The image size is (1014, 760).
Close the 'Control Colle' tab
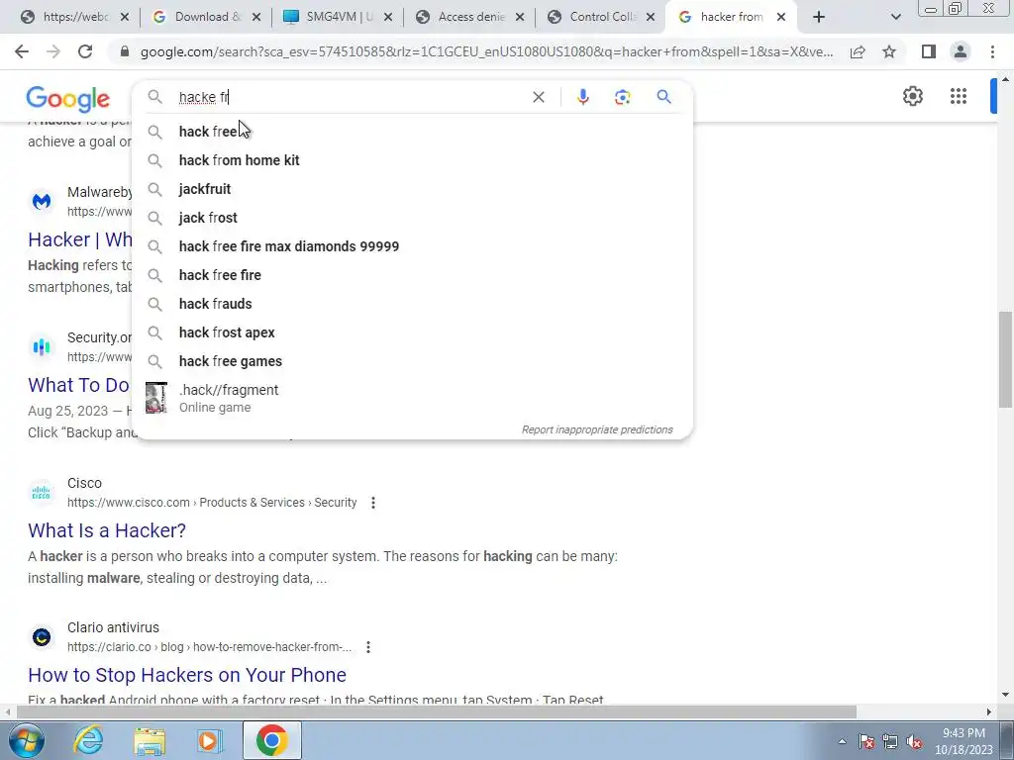click(x=651, y=18)
